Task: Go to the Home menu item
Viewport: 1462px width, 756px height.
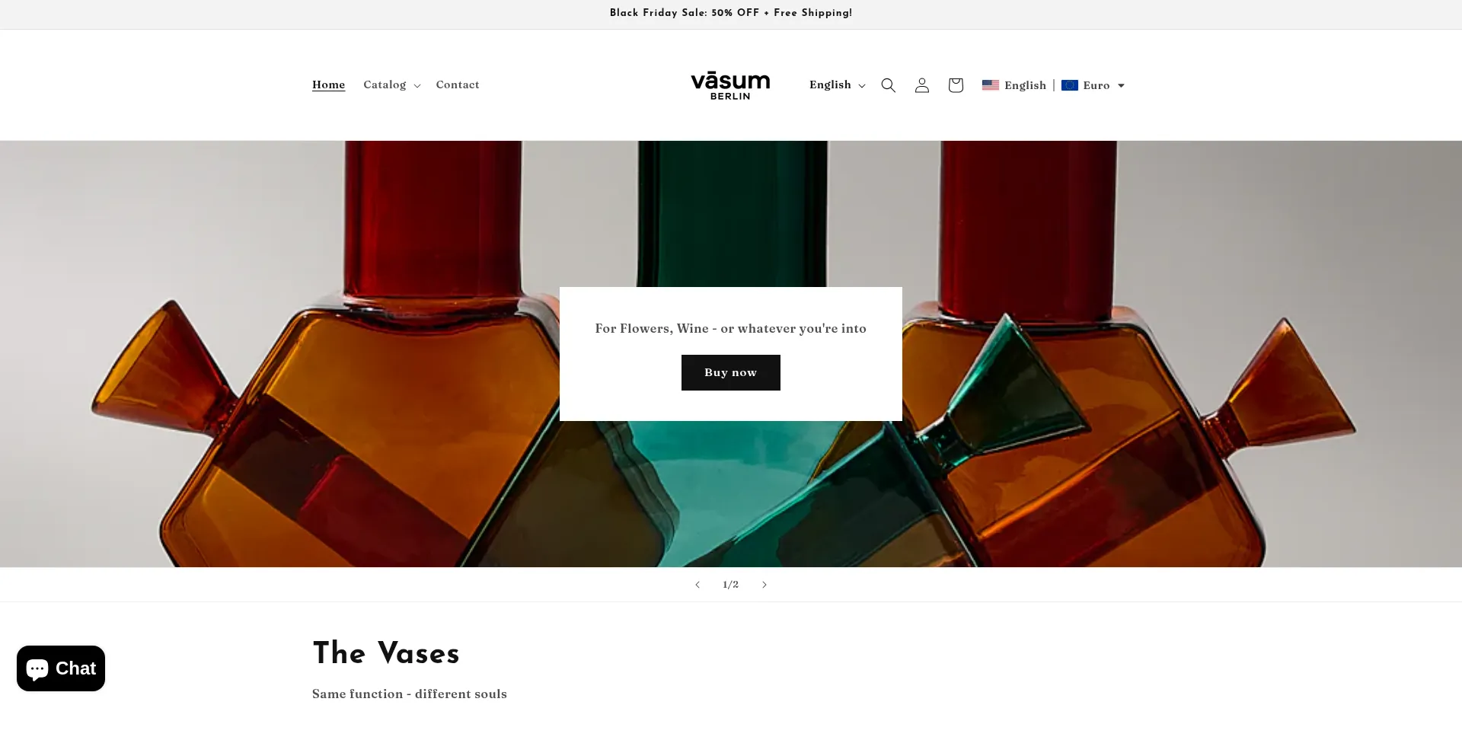Action: [x=328, y=85]
